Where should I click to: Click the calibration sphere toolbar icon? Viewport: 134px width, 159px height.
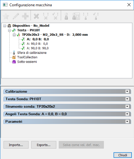[x=66, y=16]
